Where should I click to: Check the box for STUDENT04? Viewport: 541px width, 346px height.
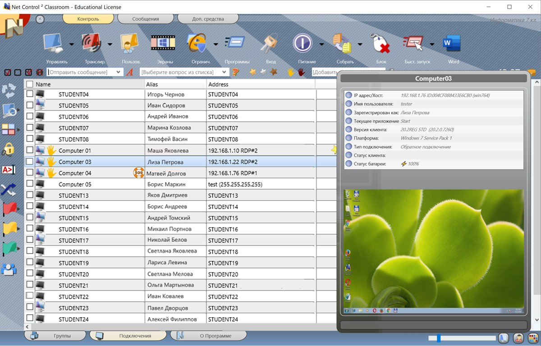[30, 94]
